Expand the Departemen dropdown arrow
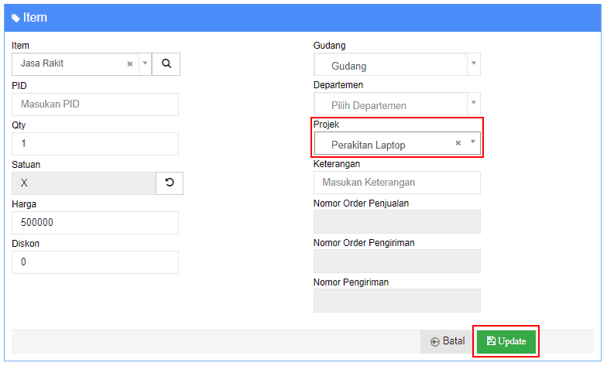Image resolution: width=607 pixels, height=366 pixels. click(x=474, y=102)
